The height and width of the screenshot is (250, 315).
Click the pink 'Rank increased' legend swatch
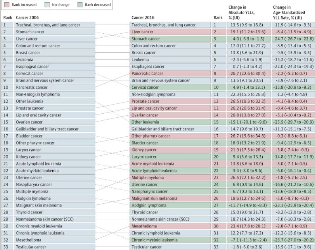[7, 5]
